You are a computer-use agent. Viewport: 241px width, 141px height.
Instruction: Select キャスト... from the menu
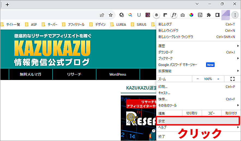[198, 93]
